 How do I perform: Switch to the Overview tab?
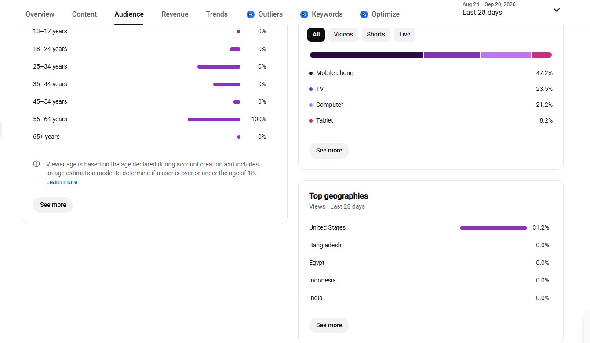(40, 14)
